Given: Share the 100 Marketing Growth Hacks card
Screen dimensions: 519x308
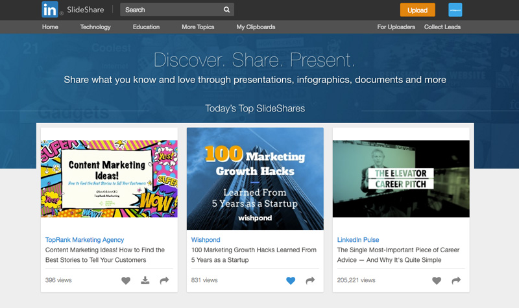Looking at the screenshot, I should click(x=310, y=281).
